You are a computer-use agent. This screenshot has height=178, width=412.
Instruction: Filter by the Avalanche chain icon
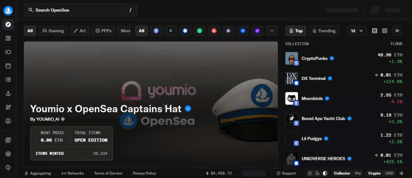click(x=214, y=31)
